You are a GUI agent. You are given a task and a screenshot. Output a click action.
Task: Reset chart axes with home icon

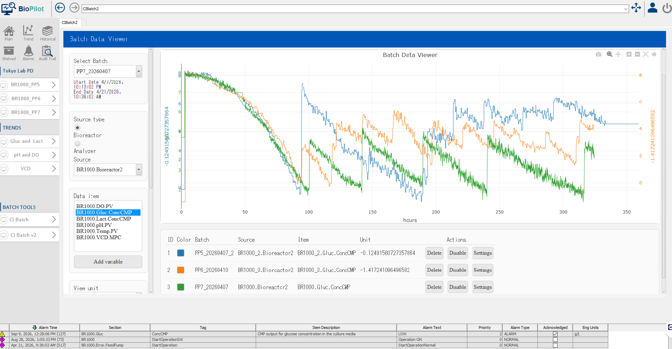point(654,54)
